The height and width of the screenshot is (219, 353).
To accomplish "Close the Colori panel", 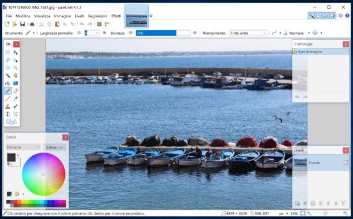I will (x=65, y=138).
